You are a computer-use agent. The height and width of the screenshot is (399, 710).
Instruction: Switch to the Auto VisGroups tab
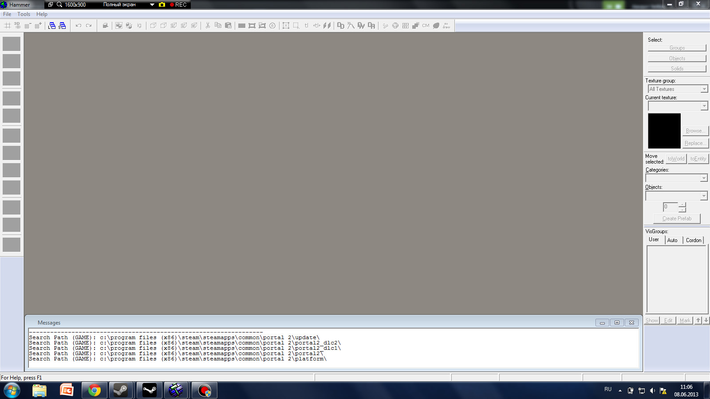point(673,240)
